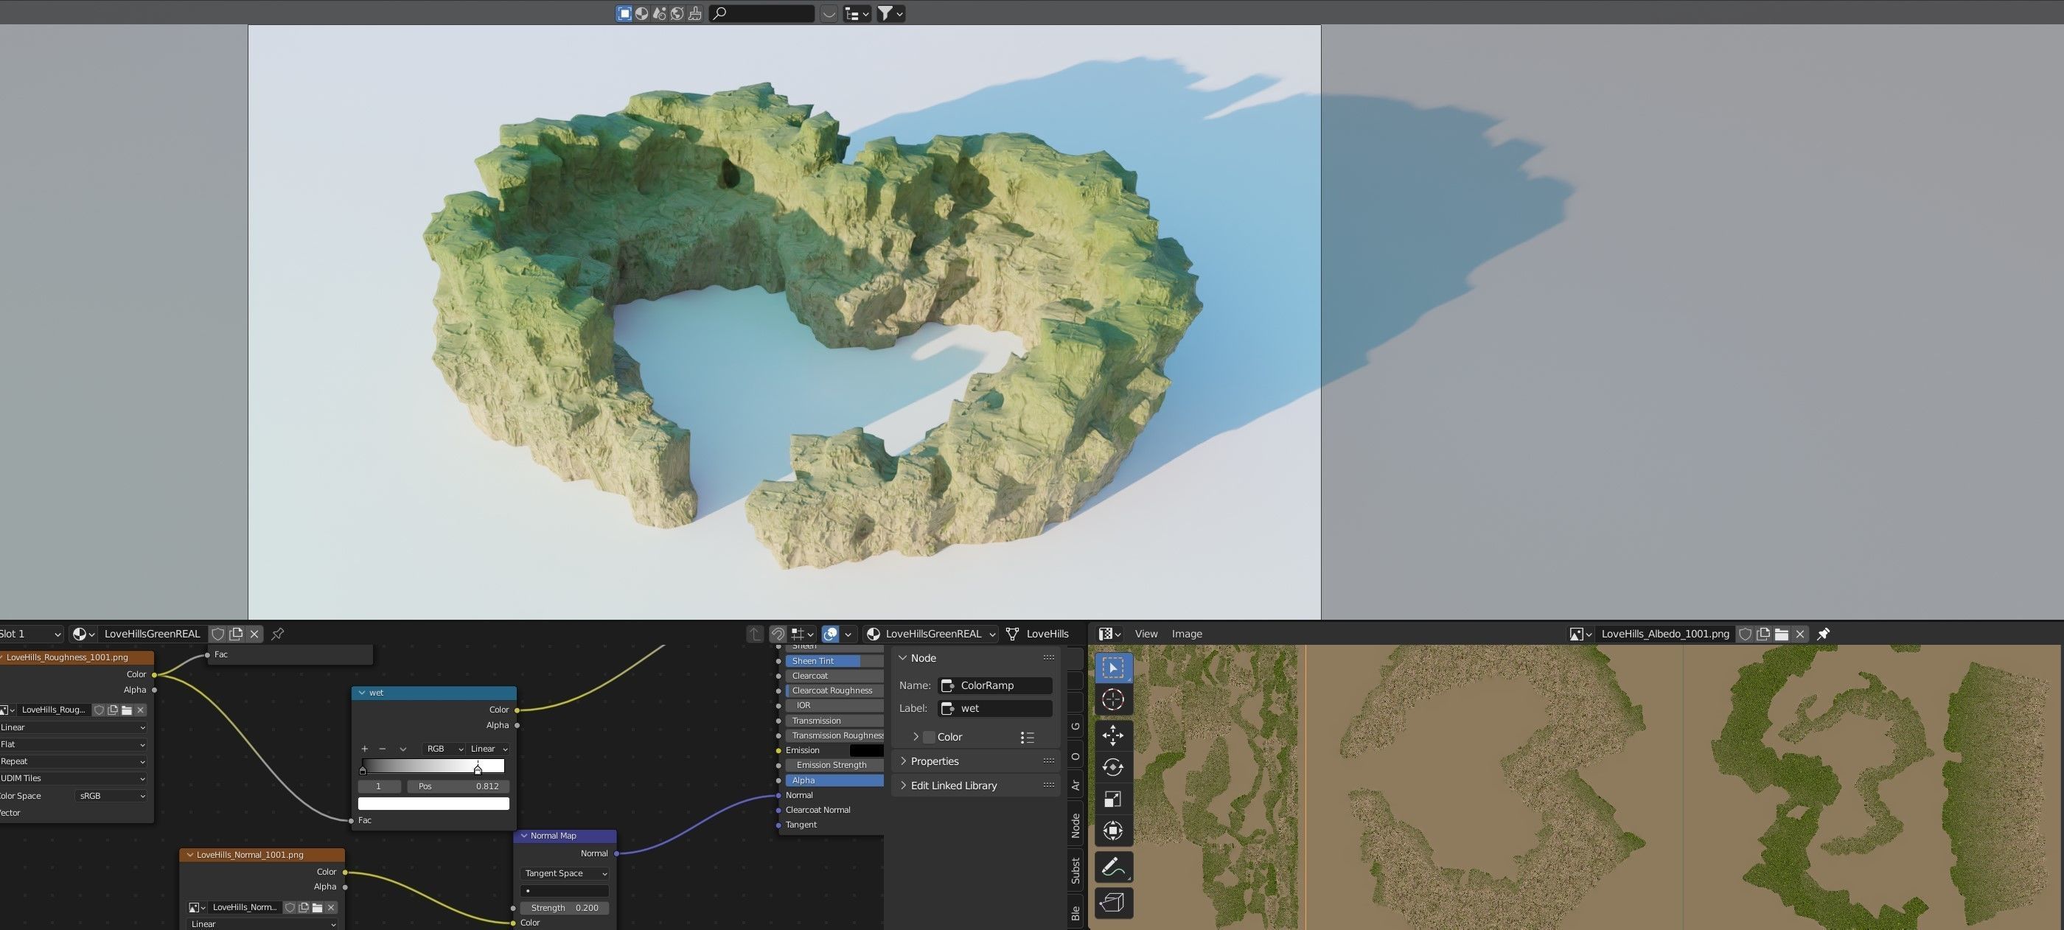Image resolution: width=2064 pixels, height=930 pixels.
Task: Open the RGB color mode dropdown
Action: click(x=444, y=749)
